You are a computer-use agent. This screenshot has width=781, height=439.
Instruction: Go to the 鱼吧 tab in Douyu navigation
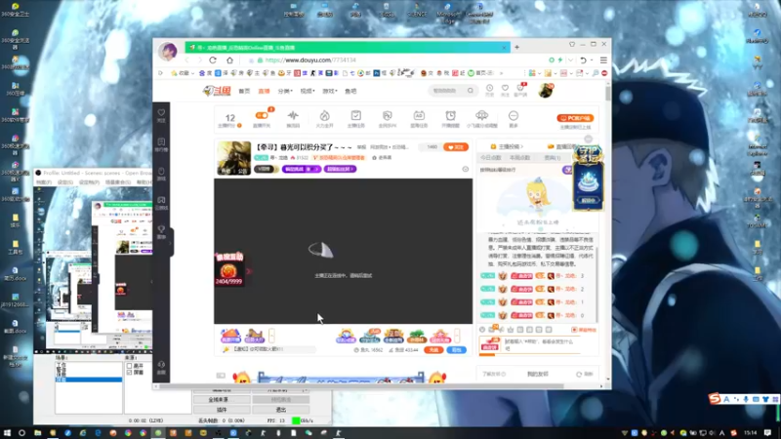point(350,91)
